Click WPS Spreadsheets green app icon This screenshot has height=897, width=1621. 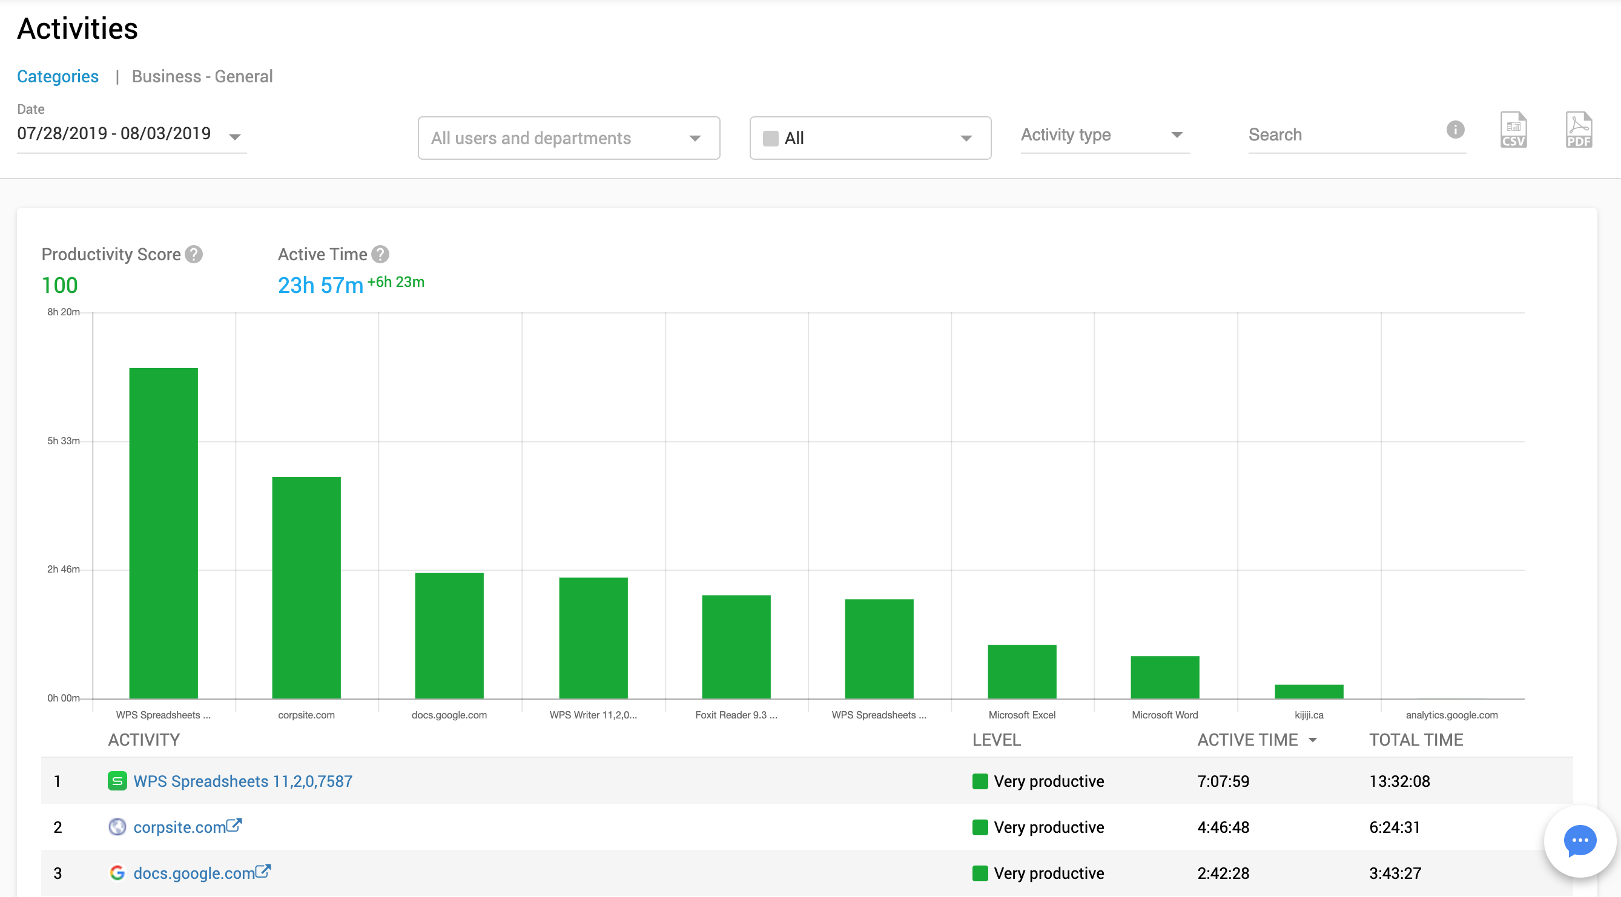(x=117, y=781)
